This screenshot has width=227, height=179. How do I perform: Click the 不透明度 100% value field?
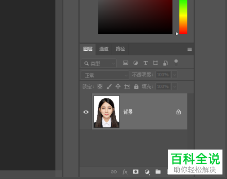[x=163, y=75]
